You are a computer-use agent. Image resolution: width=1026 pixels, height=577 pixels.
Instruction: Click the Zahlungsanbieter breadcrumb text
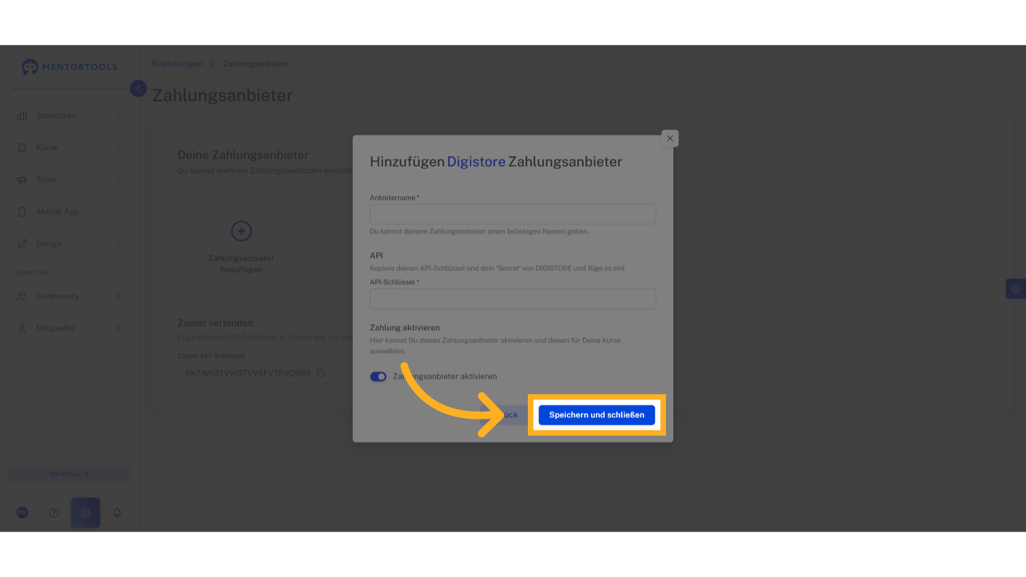pyautogui.click(x=255, y=64)
